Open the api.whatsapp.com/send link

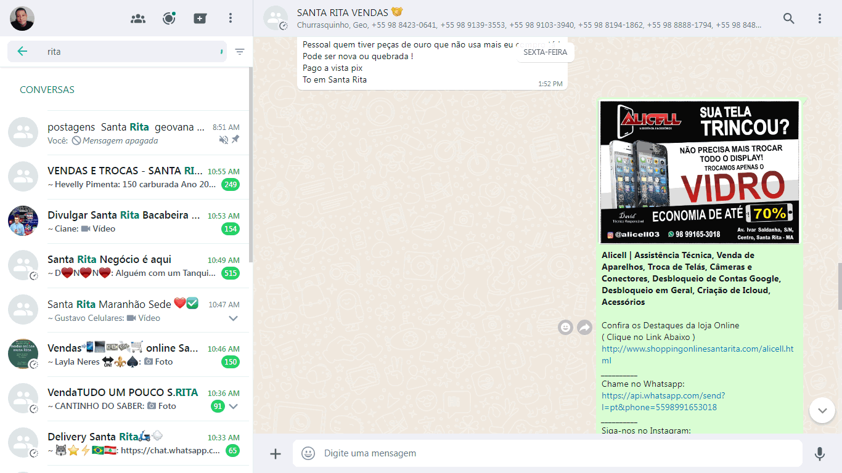pyautogui.click(x=663, y=402)
